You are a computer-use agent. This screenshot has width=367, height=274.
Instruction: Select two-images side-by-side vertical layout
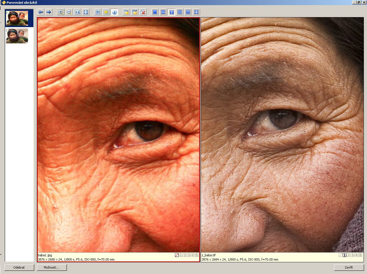click(x=171, y=12)
